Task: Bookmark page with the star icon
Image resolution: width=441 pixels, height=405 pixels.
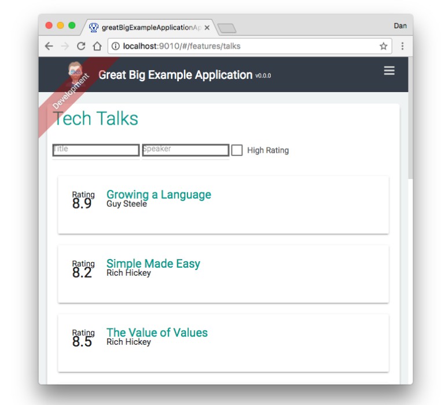Action: (x=383, y=46)
